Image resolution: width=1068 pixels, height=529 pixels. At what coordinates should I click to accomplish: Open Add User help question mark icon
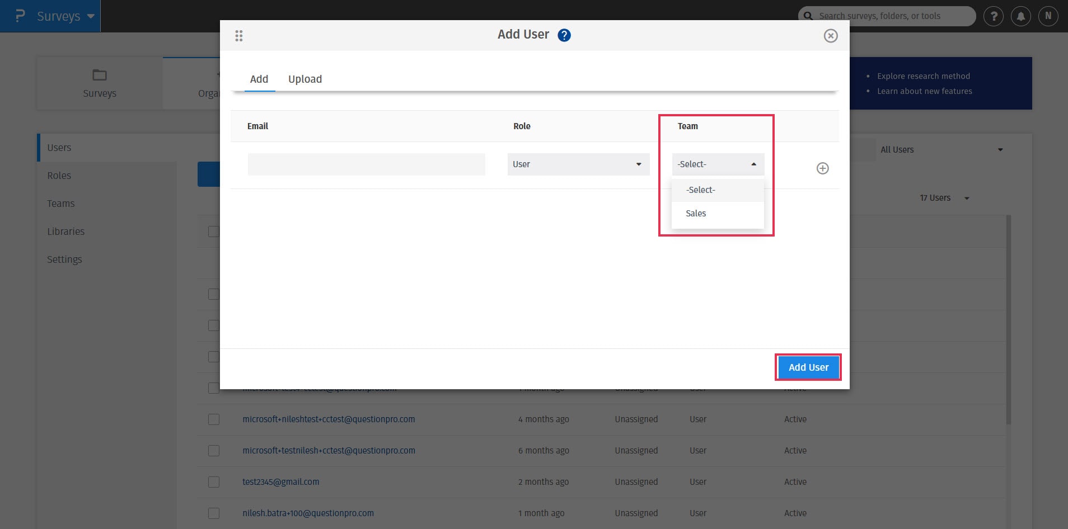[564, 35]
